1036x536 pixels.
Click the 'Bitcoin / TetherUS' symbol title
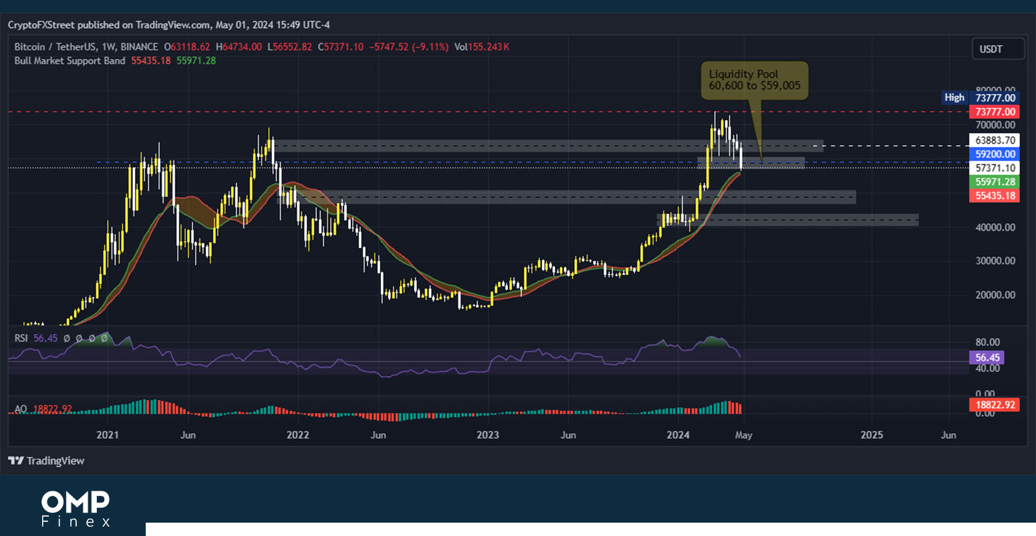(55, 47)
